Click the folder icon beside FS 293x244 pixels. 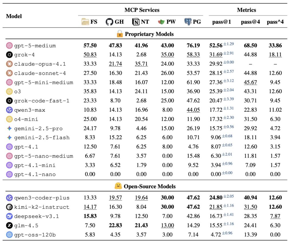(x=85, y=22)
